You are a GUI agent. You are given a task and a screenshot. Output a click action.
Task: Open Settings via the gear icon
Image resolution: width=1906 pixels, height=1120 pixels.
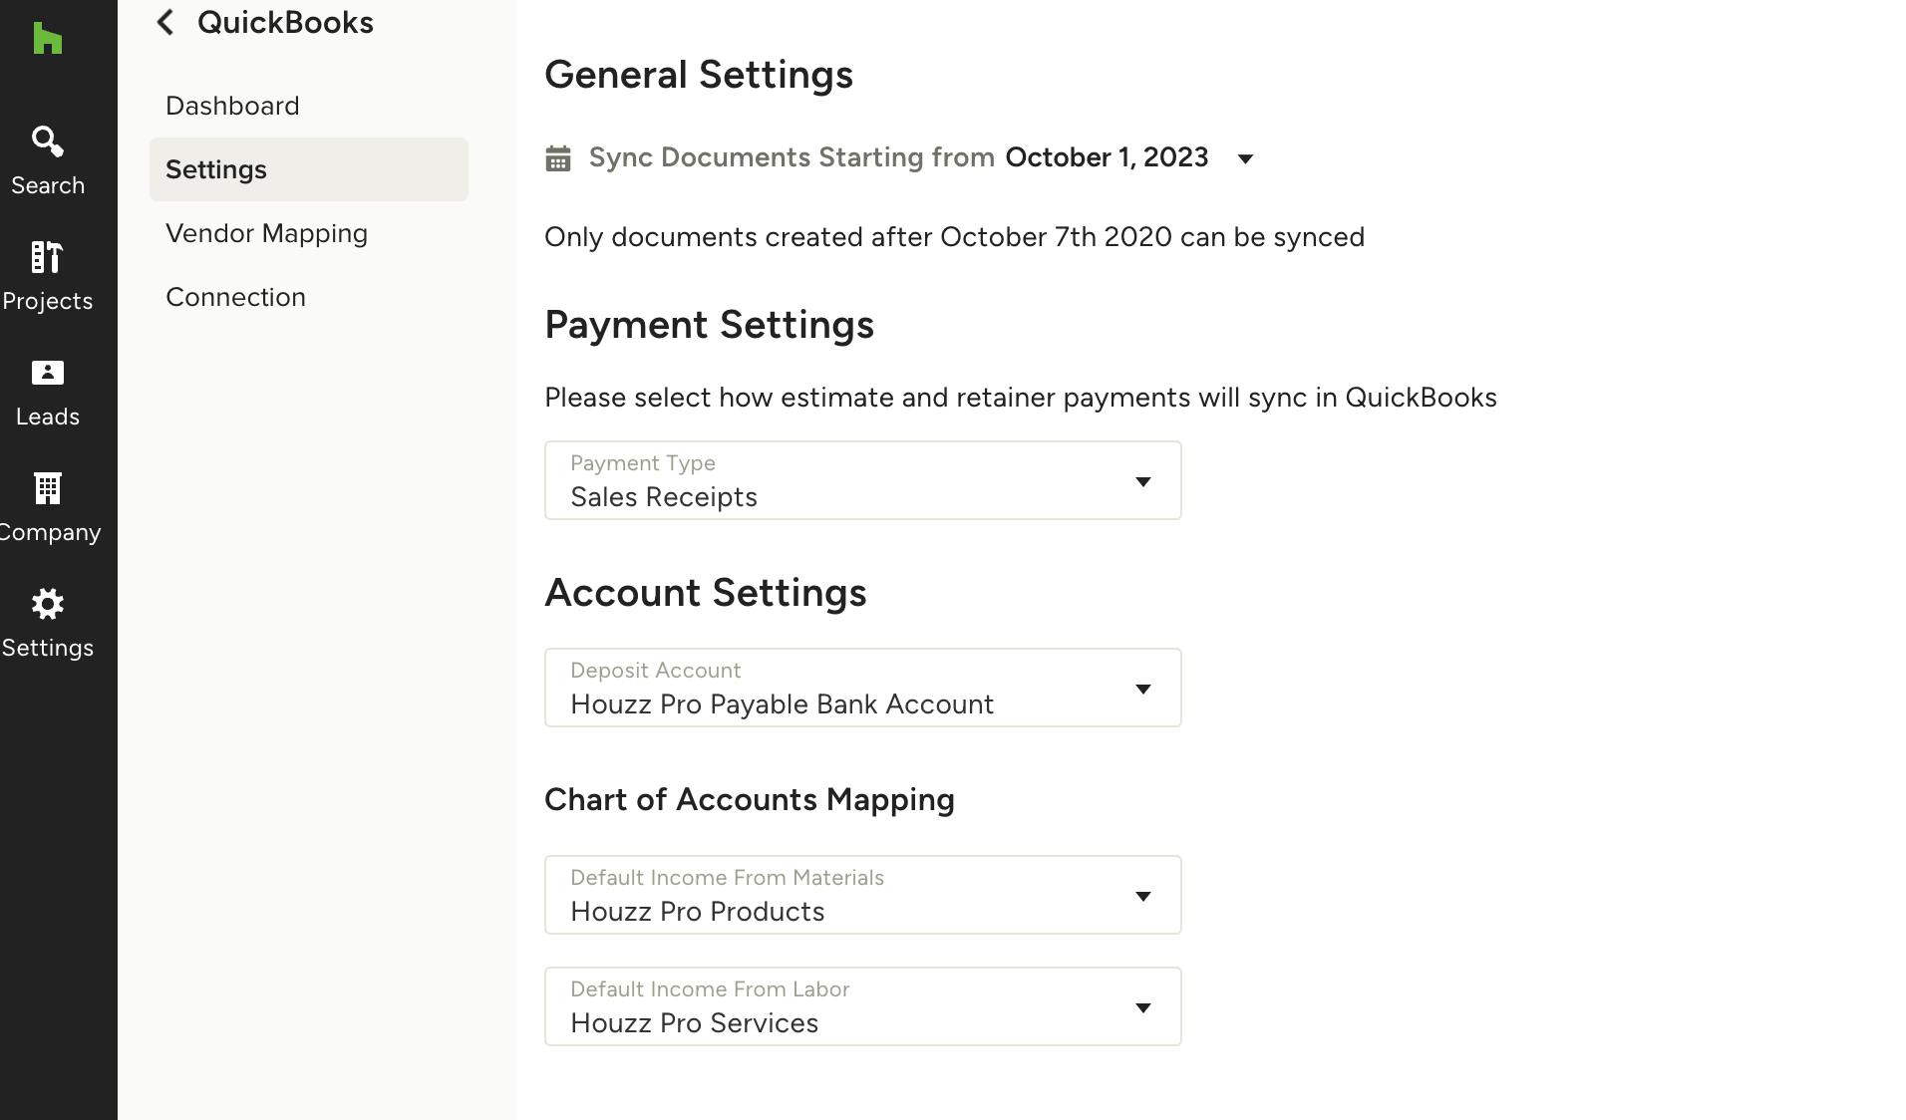pos(47,620)
